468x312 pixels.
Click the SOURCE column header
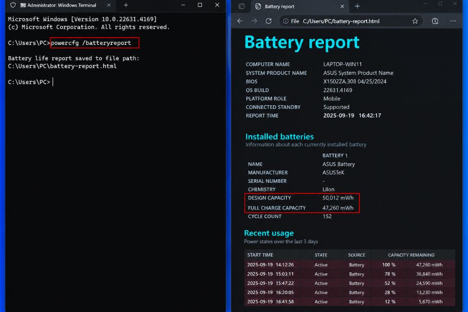point(356,255)
